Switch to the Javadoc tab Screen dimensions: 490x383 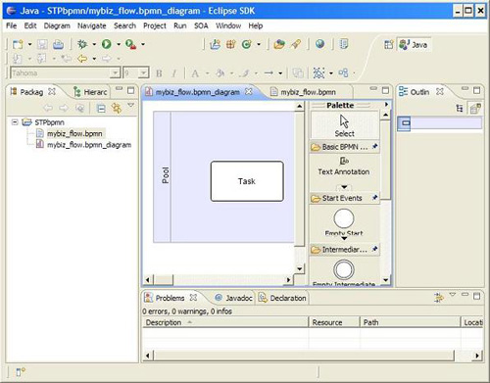[x=233, y=298]
